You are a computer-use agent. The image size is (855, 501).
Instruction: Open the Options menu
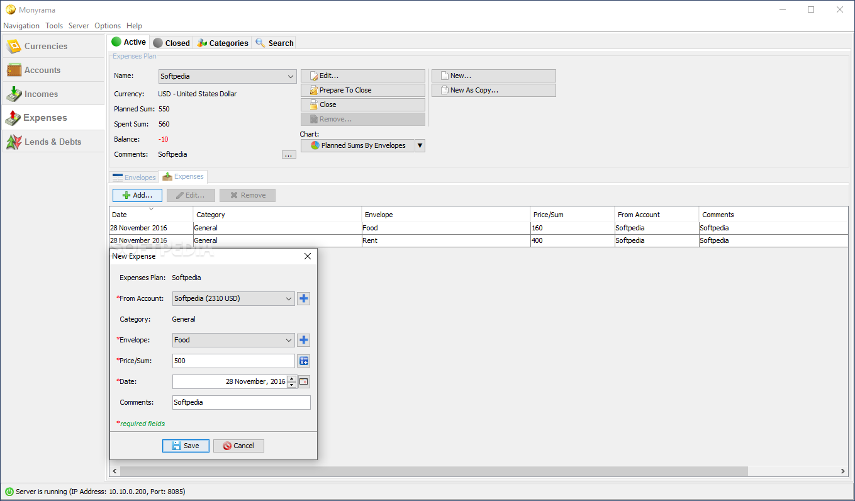(108, 26)
